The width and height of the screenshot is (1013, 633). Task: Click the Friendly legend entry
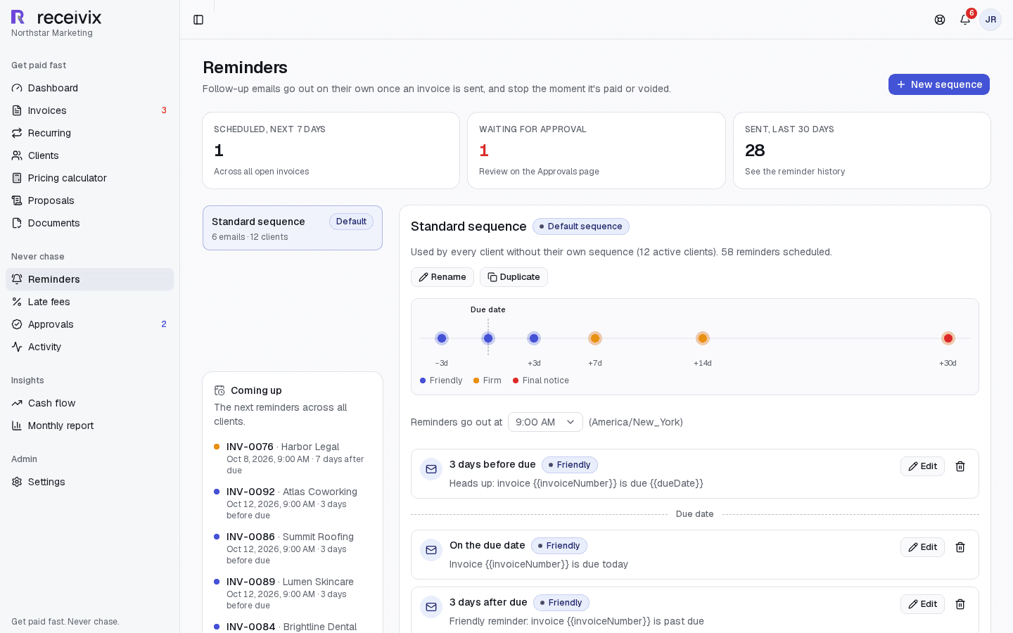coord(441,381)
